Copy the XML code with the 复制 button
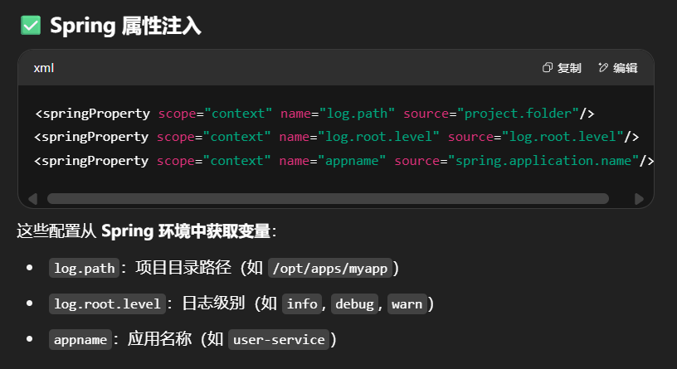 561,68
